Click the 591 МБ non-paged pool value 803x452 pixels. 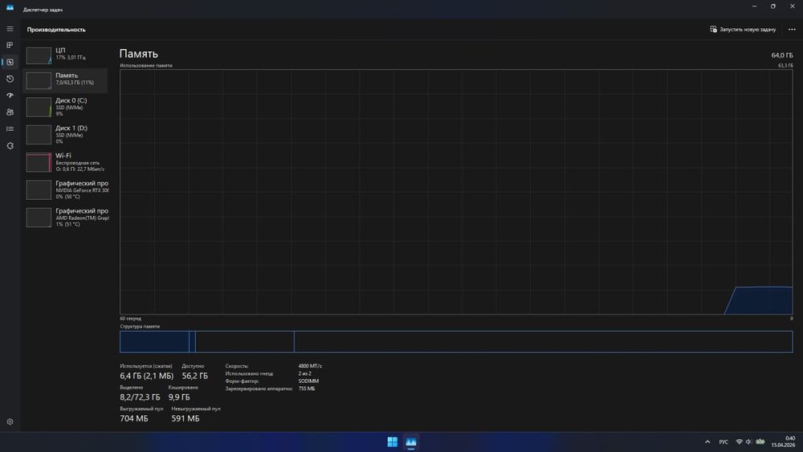(185, 419)
